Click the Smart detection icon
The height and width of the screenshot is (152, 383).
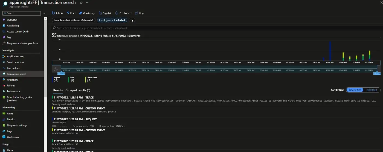(x=4, y=62)
